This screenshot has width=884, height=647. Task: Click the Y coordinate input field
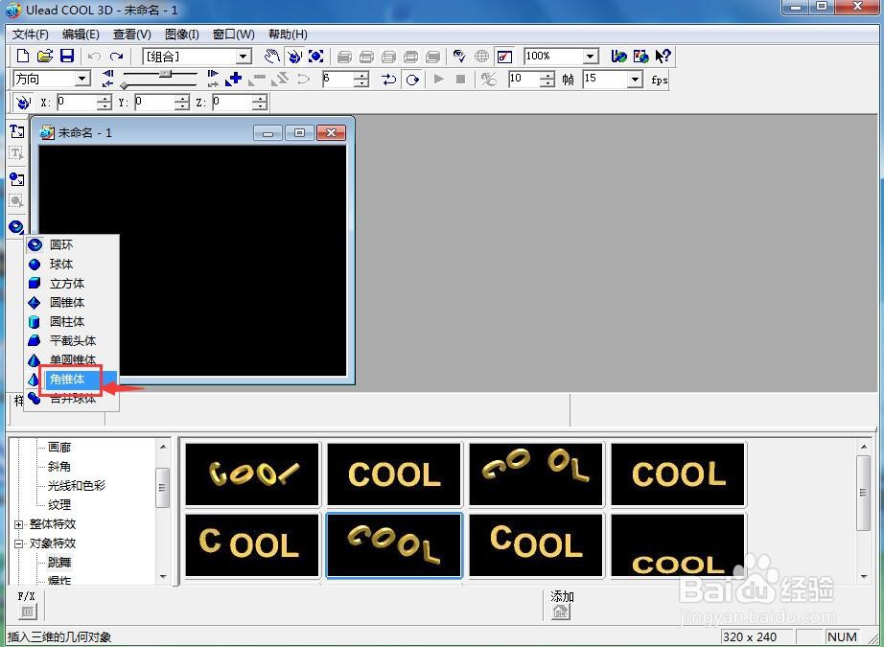(155, 102)
